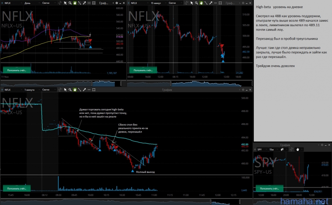Click Пополнить счёт button in daily chart
The width and height of the screenshot is (332, 205).
17,70
